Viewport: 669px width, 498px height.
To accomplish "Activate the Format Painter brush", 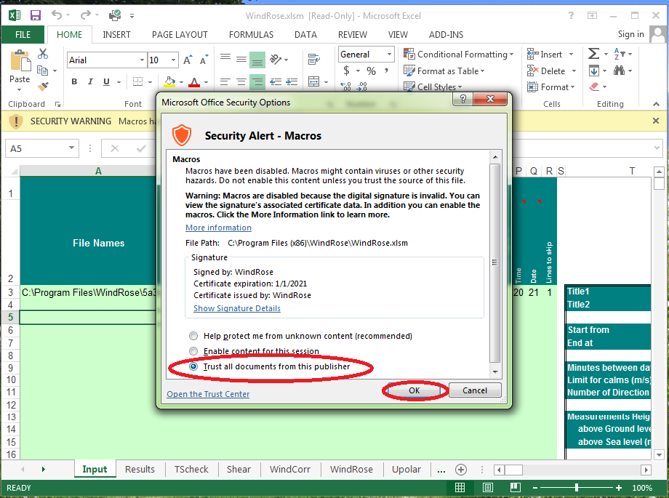I will click(x=43, y=87).
